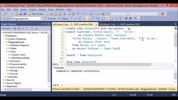Viewport: 178px width, 100px height.
Task: Click Specify Values for Template Parameters icon
Action: click(x=135, y=19)
